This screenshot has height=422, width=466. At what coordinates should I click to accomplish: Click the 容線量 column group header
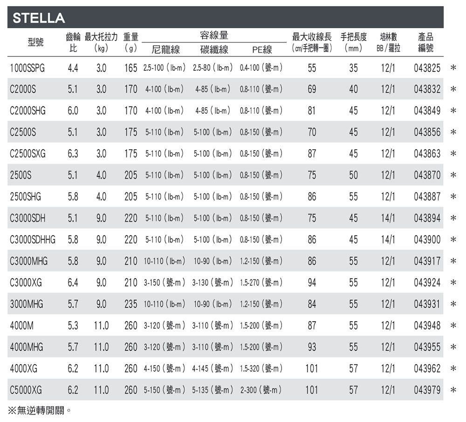click(x=214, y=36)
